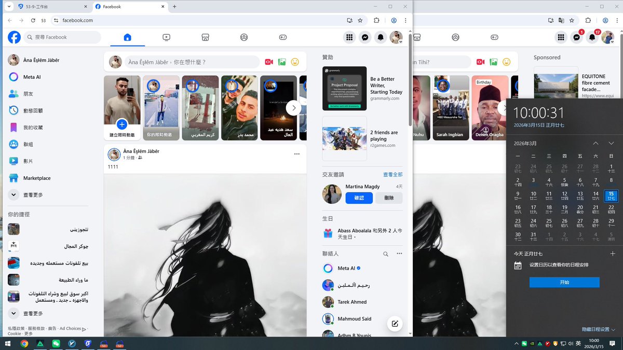623x350 pixels.
Task: Click the Facebook logo in front window
Action: click(x=15, y=37)
